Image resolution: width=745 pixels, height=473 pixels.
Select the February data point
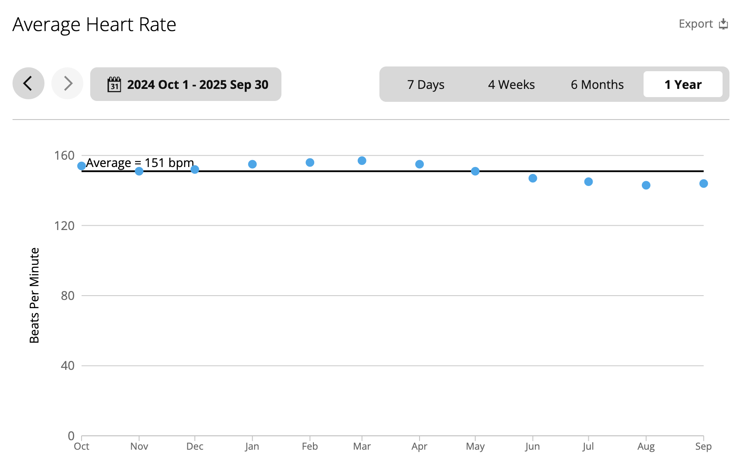click(x=310, y=163)
